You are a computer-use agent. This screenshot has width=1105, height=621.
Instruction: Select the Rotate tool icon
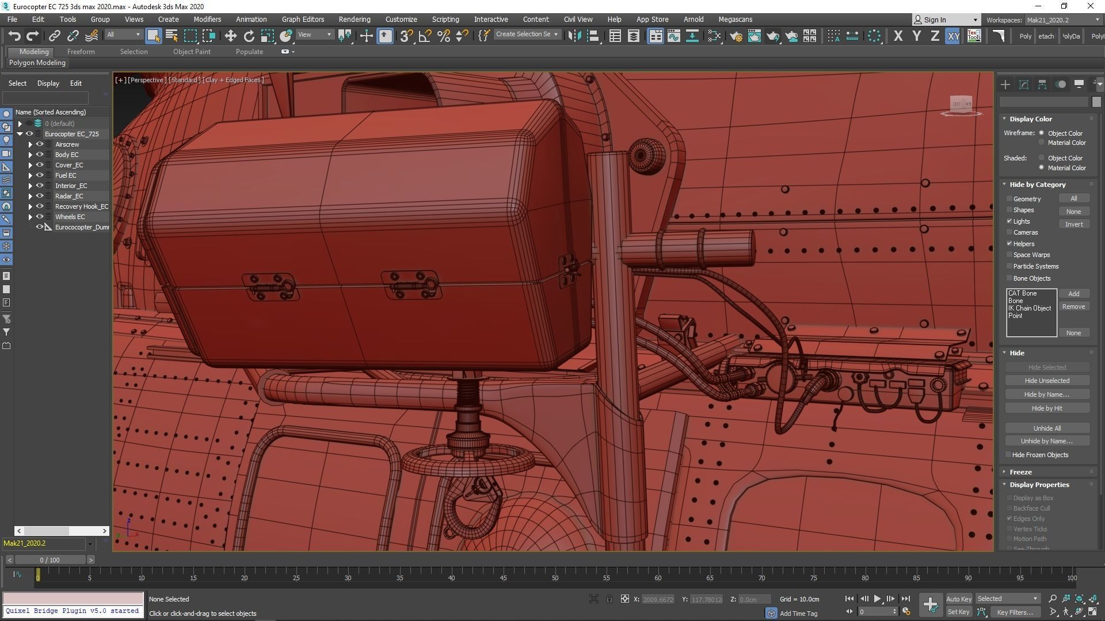point(249,36)
